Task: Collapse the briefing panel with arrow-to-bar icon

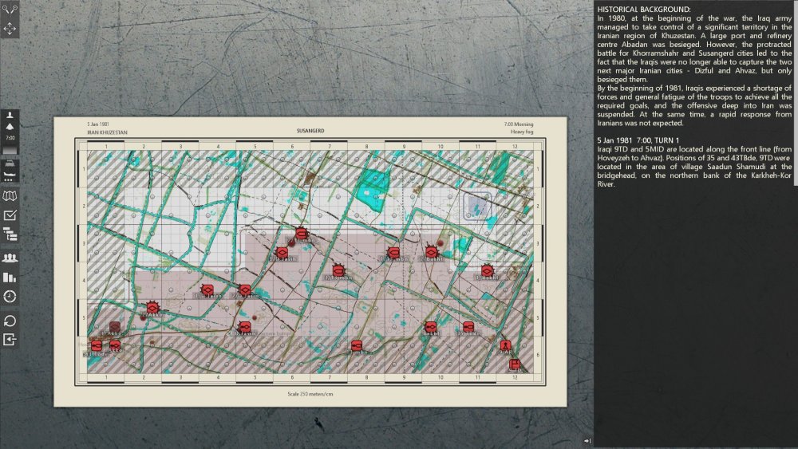Action: click(587, 441)
